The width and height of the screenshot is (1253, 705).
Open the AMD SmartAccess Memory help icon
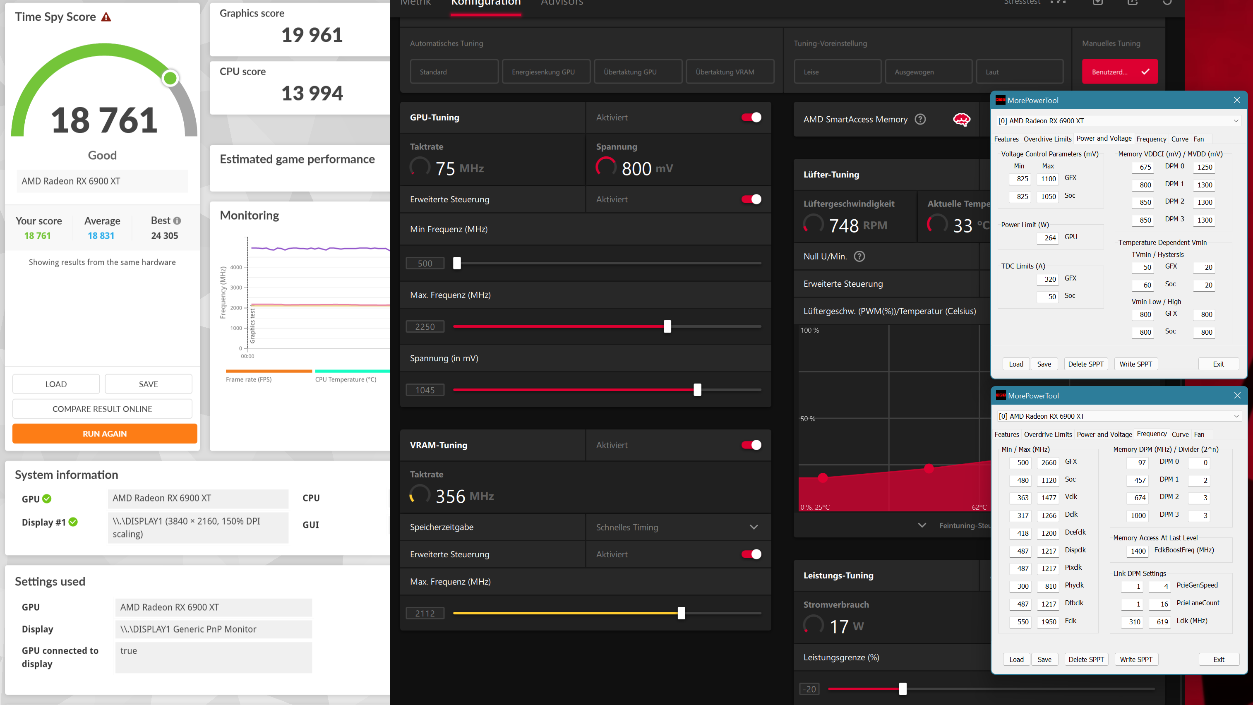pos(920,119)
